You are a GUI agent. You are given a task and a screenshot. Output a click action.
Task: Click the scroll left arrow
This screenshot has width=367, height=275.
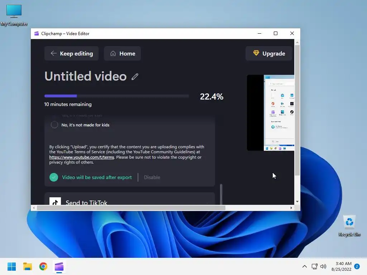(x=34, y=208)
